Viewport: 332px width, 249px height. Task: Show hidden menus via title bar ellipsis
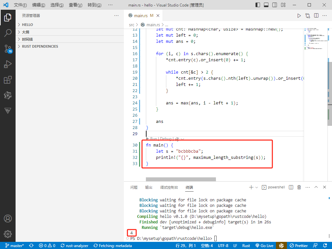click(x=110, y=5)
